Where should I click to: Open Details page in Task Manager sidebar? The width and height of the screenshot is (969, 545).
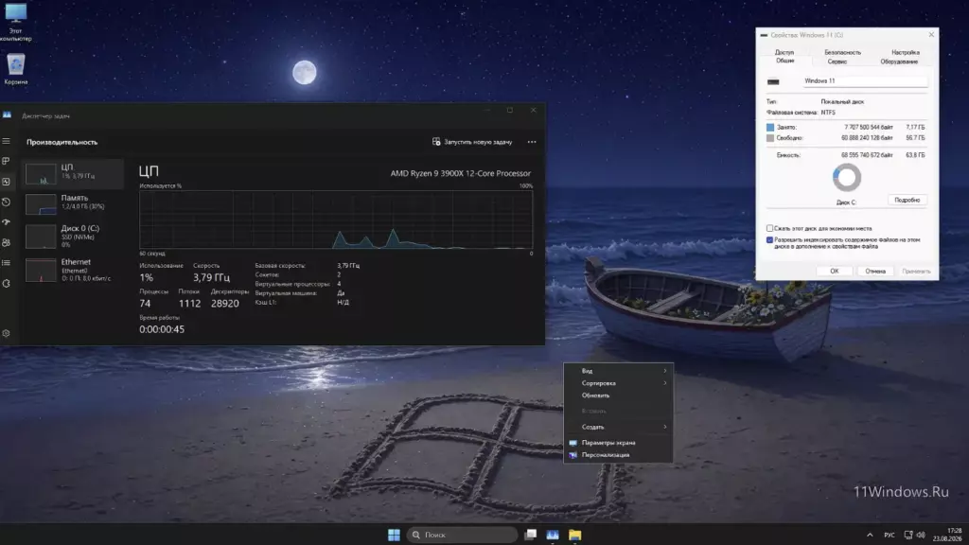coord(7,263)
